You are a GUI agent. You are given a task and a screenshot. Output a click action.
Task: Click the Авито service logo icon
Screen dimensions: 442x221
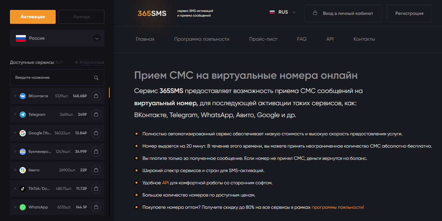[22, 170]
